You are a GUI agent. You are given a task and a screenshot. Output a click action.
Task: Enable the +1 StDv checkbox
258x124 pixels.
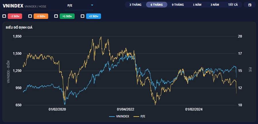[56, 16]
